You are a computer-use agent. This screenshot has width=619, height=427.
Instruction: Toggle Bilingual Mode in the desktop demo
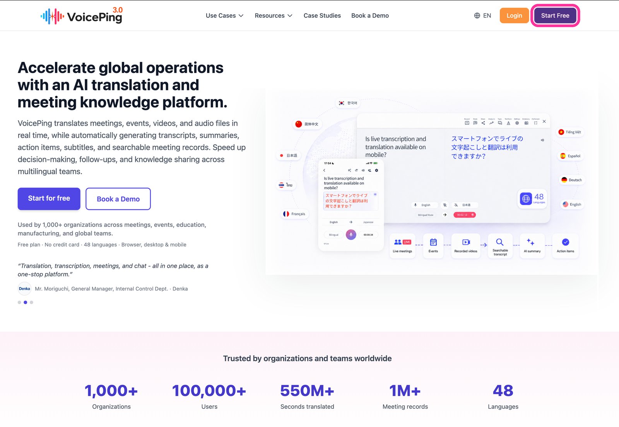click(426, 215)
